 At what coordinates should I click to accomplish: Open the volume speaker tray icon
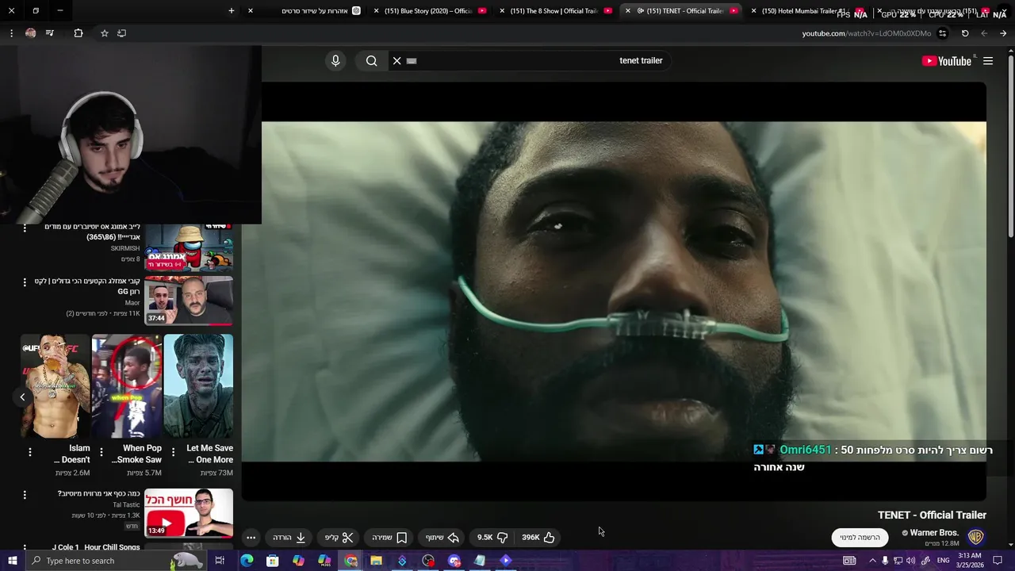(x=911, y=561)
